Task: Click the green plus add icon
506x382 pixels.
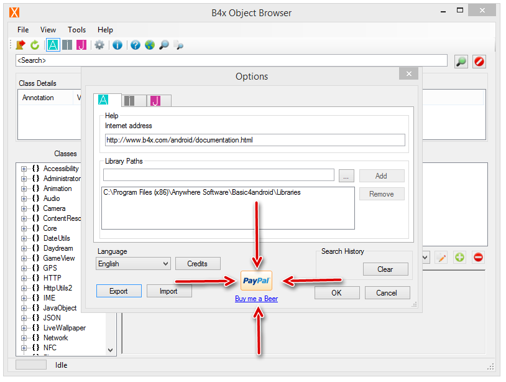Action: pos(460,258)
